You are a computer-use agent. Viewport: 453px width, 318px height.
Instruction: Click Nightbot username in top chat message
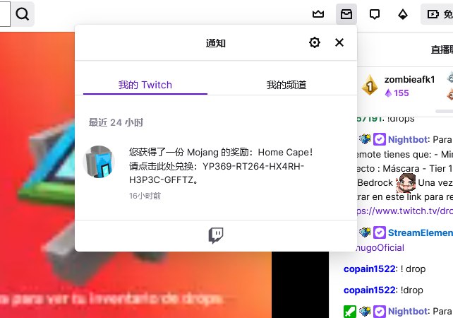[x=407, y=139]
